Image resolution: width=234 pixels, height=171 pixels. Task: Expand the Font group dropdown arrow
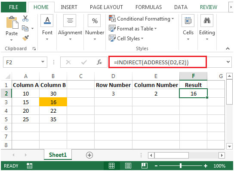pyautogui.click(x=47, y=39)
